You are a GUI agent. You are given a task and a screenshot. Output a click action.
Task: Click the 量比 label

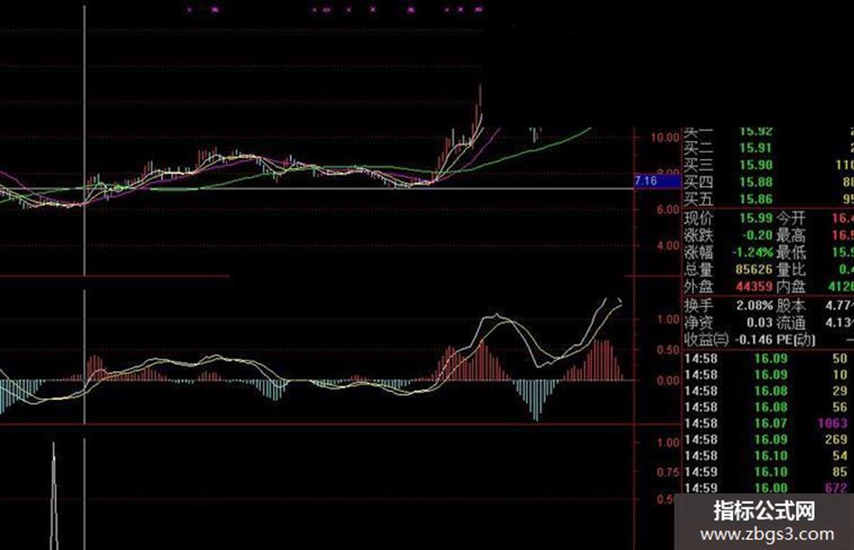pos(791,269)
